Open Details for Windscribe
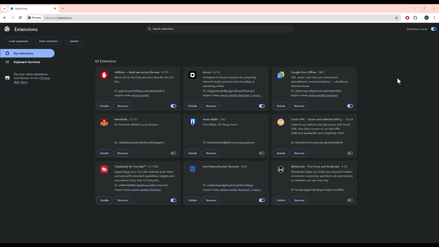The image size is (439, 247). [281, 200]
